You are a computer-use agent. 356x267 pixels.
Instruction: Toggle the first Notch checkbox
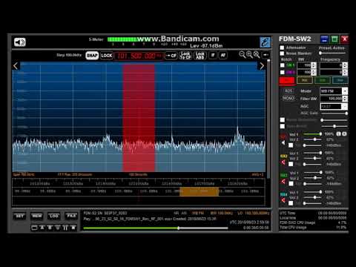pyautogui.click(x=283, y=65)
